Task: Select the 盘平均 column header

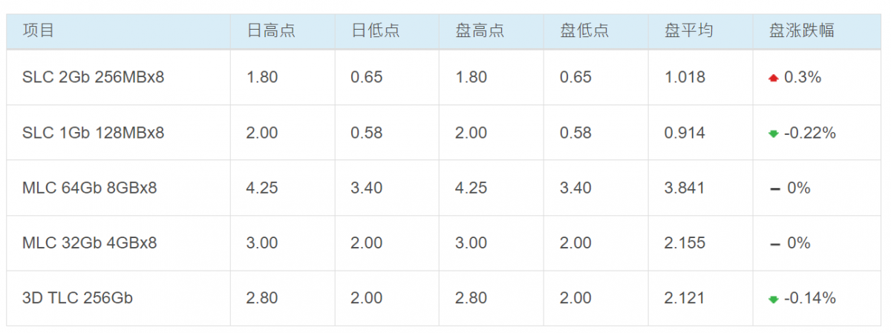Action: pyautogui.click(x=689, y=30)
